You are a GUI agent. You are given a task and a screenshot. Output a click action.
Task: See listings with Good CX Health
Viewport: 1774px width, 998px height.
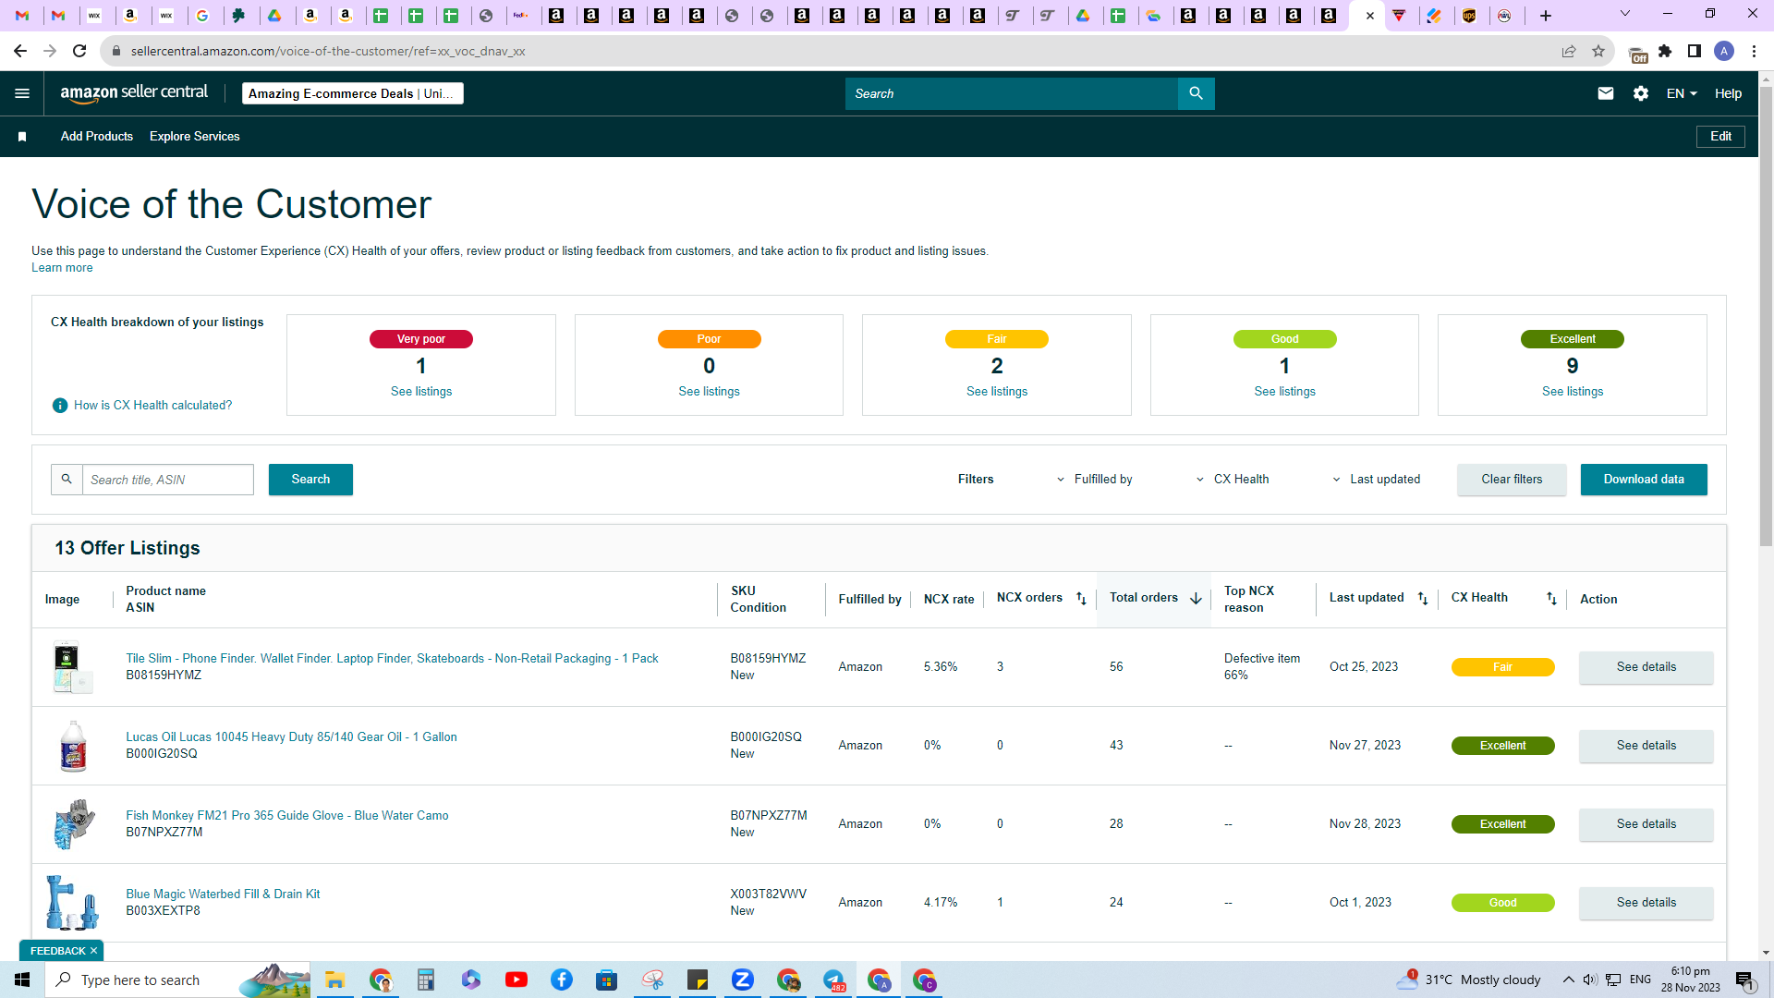tap(1285, 392)
